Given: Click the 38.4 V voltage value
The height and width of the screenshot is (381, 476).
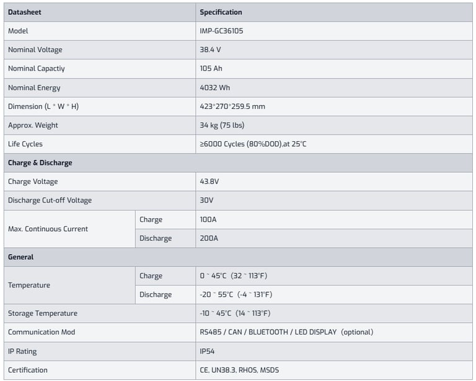Looking at the screenshot, I should coord(211,50).
